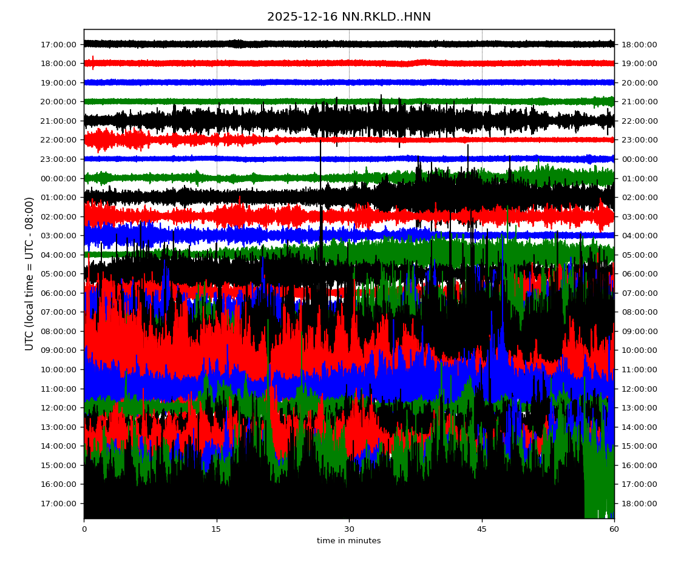
Task: Click the rotated "UTC (local time = UTC - 08:00)" axis label
Action: [30, 273]
